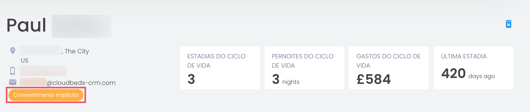This screenshot has width=530, height=112.
Task: Open the @cloudbeds-crm.com email address
Action: [x=68, y=83]
